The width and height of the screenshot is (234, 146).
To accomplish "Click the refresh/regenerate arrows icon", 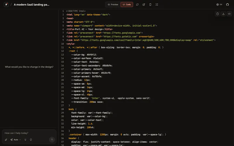I will click(x=137, y=5).
